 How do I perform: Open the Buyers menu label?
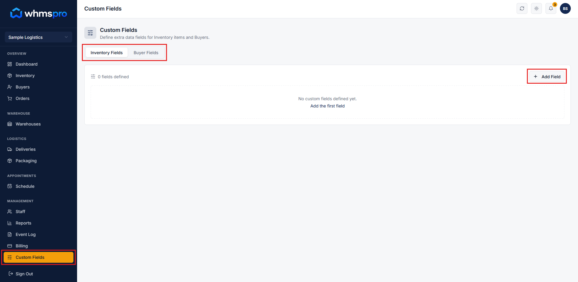pyautogui.click(x=23, y=87)
